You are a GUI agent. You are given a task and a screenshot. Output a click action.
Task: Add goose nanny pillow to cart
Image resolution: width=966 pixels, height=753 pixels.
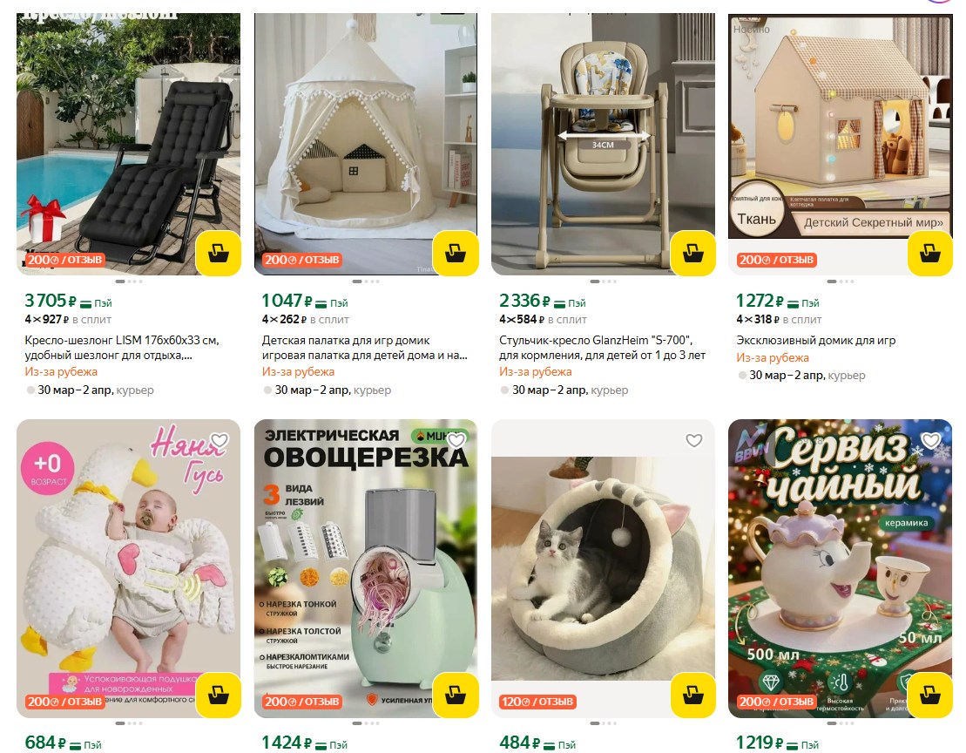click(x=218, y=695)
